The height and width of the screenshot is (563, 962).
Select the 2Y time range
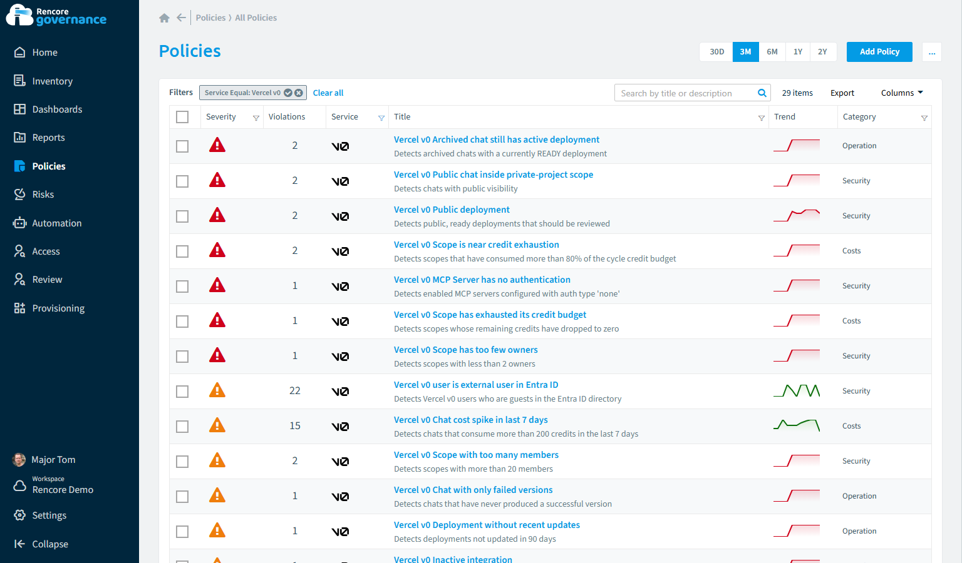[822, 52]
